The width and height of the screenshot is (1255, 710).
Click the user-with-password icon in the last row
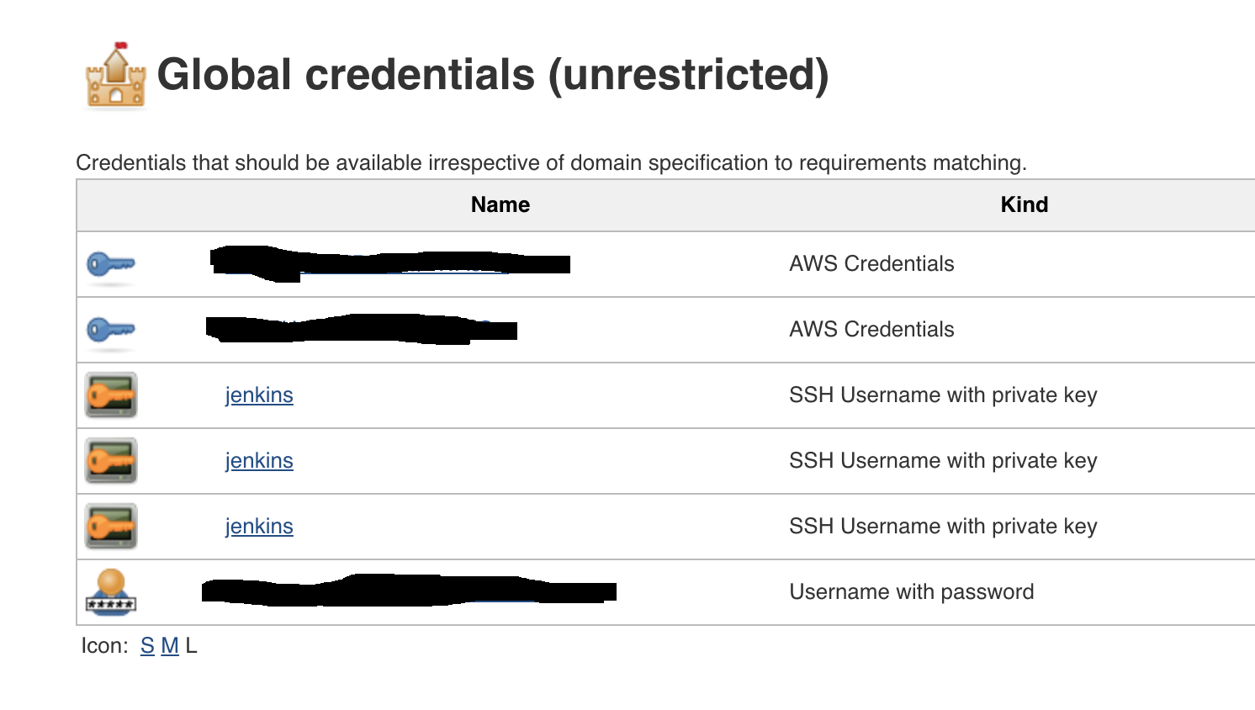pos(111,591)
